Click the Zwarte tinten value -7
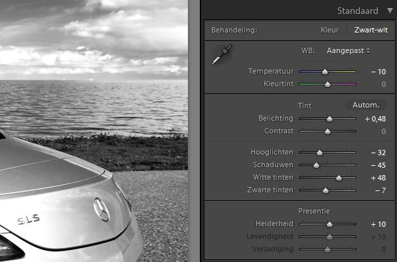 tap(380, 190)
